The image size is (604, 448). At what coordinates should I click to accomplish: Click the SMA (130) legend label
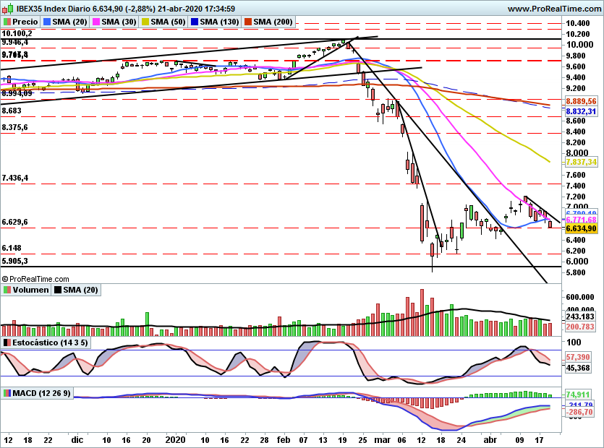[x=219, y=22]
